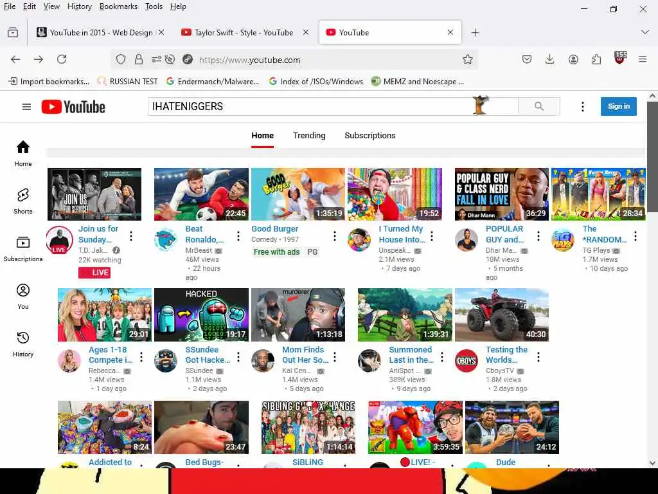Open options for Join us for Sunday
Screen dimensions: 658x494
tap(131, 237)
